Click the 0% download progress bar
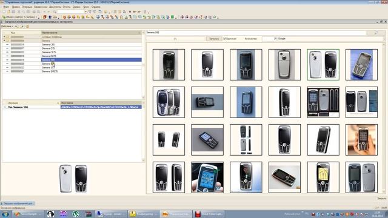 click(x=175, y=39)
